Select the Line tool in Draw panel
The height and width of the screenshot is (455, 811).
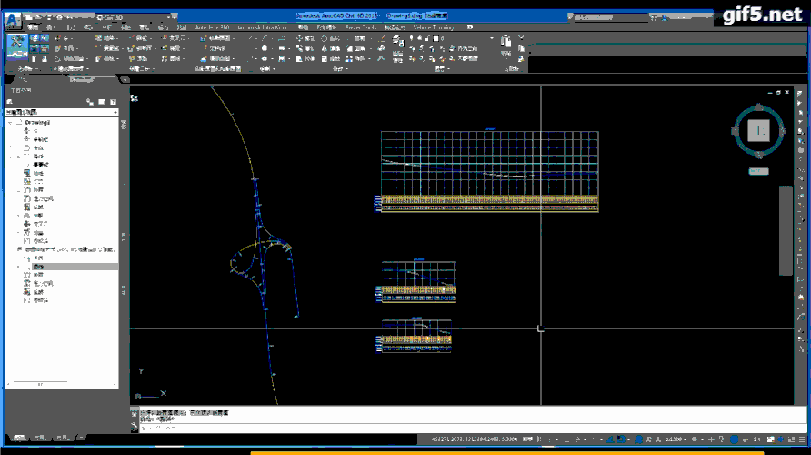[x=251, y=38]
